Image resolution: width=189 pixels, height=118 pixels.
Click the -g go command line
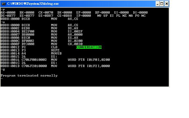3,69
